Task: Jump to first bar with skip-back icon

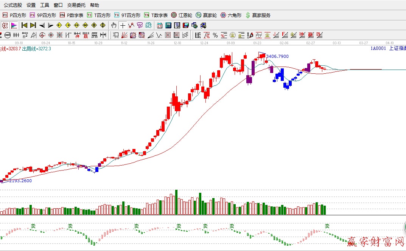Action: (24, 25)
